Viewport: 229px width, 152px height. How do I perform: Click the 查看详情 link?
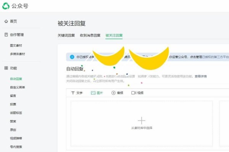201,76
